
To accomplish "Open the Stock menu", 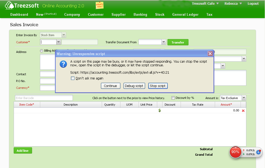I will (160, 14).
